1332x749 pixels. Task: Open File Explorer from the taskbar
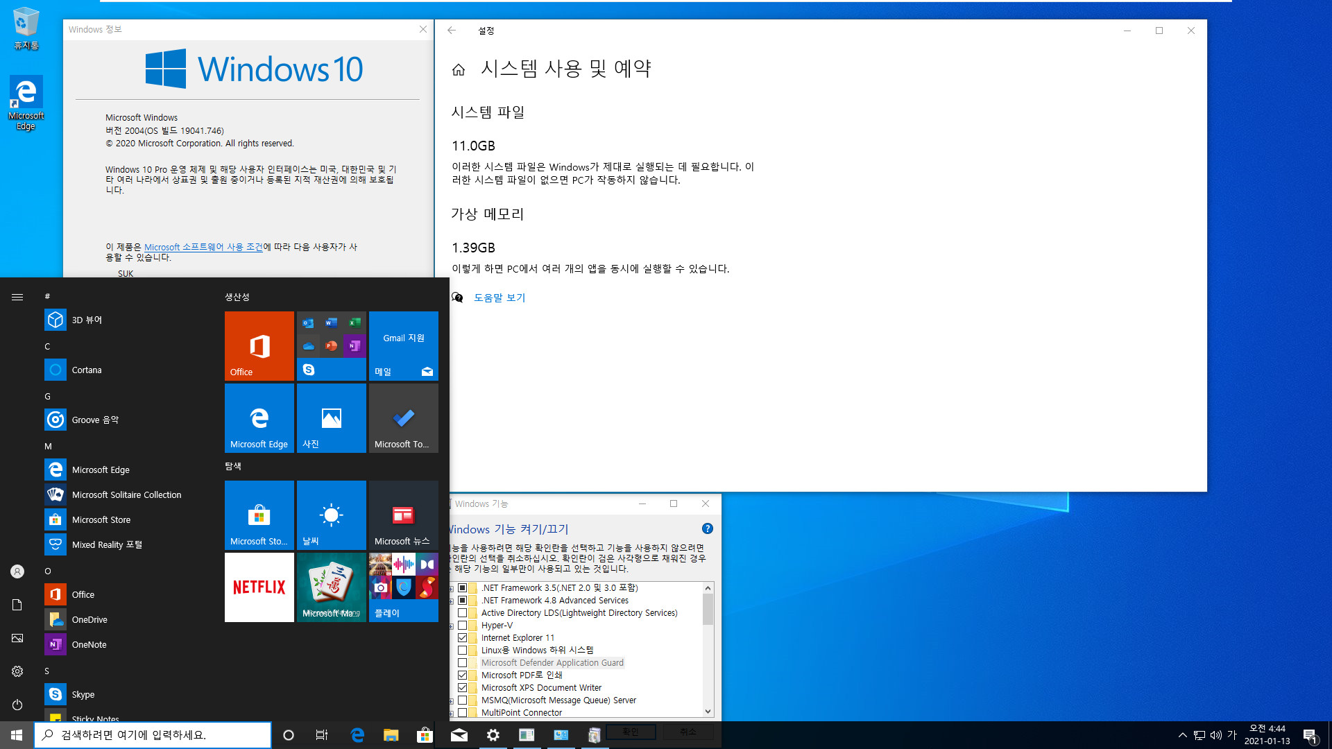click(391, 735)
